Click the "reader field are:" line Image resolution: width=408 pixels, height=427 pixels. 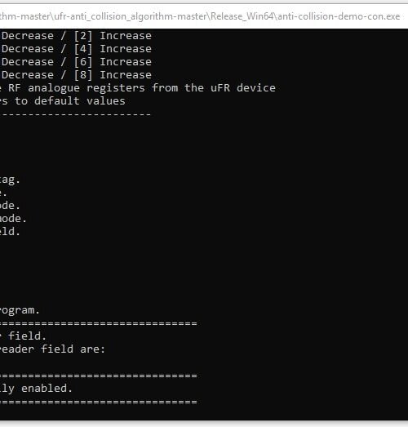point(52,349)
